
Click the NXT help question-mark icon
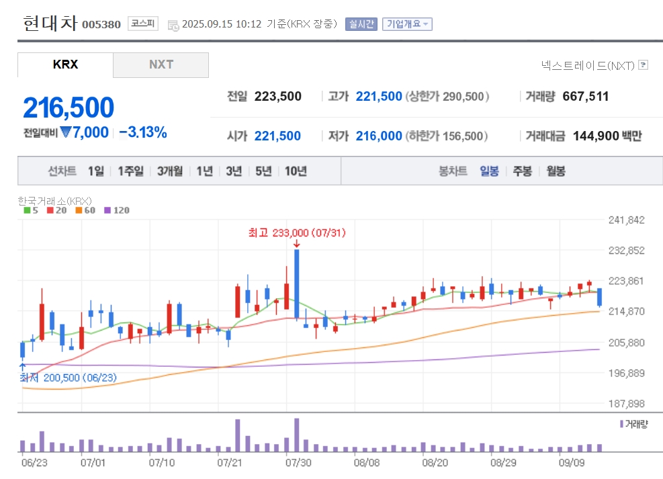(x=643, y=64)
